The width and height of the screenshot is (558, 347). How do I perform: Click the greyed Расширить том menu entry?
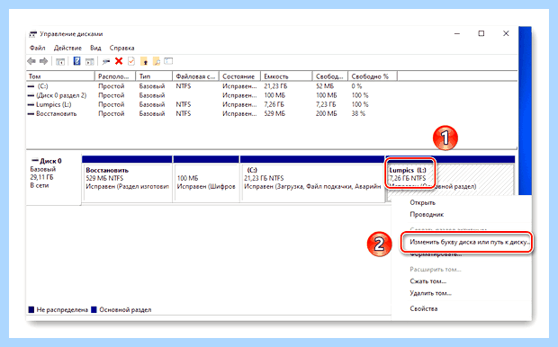coord(436,270)
